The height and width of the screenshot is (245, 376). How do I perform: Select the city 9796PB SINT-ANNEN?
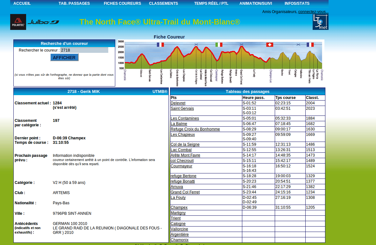point(72,213)
